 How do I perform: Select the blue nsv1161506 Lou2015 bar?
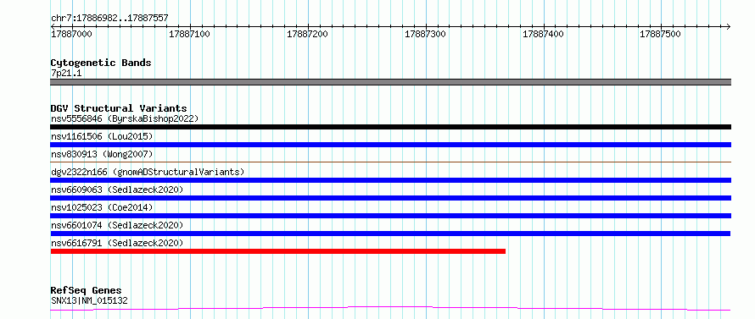(x=390, y=145)
